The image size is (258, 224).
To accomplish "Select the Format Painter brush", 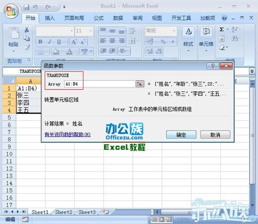I will 27,47.
